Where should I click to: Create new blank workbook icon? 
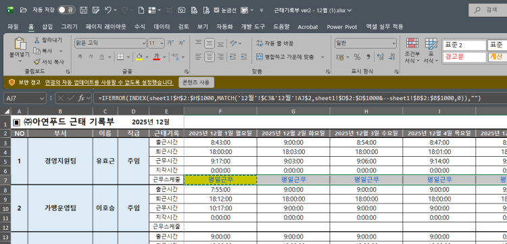[141, 10]
